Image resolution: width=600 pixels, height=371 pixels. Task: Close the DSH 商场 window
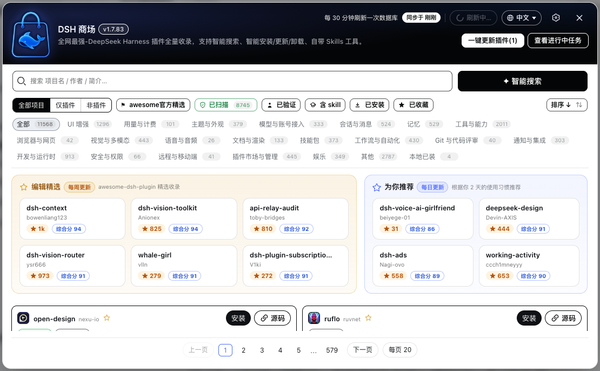tap(579, 18)
